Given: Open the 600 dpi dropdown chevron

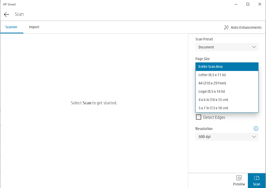Looking at the screenshot, I should 254,136.
